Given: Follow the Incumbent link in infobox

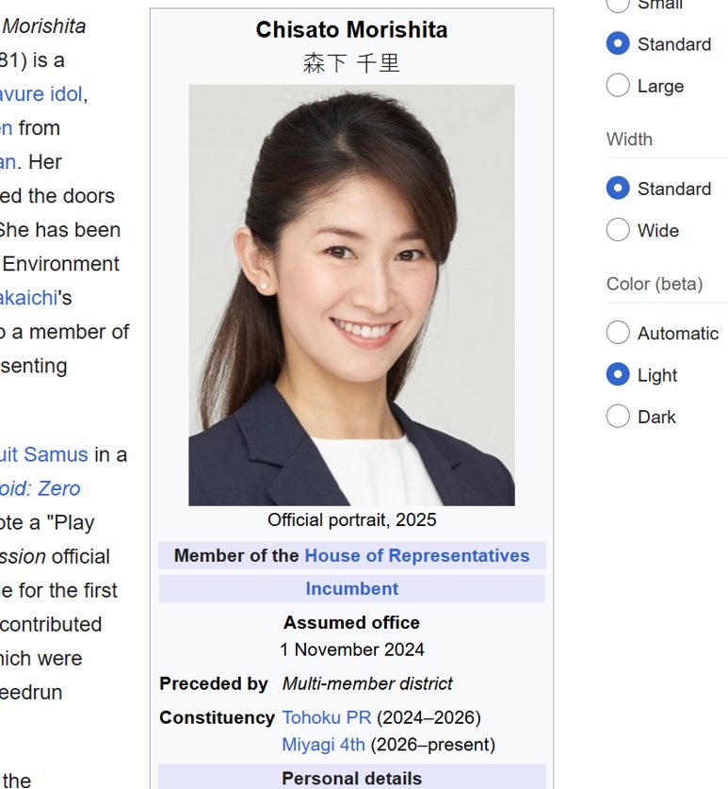Looking at the screenshot, I should pyautogui.click(x=352, y=589).
